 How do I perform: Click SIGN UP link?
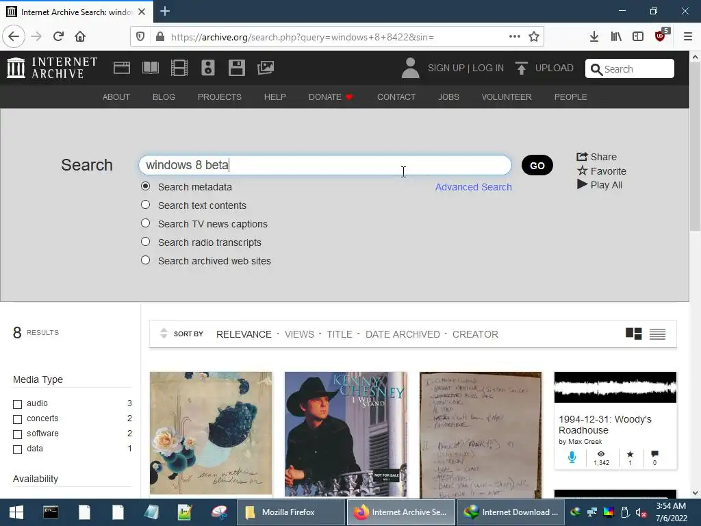[x=446, y=68]
